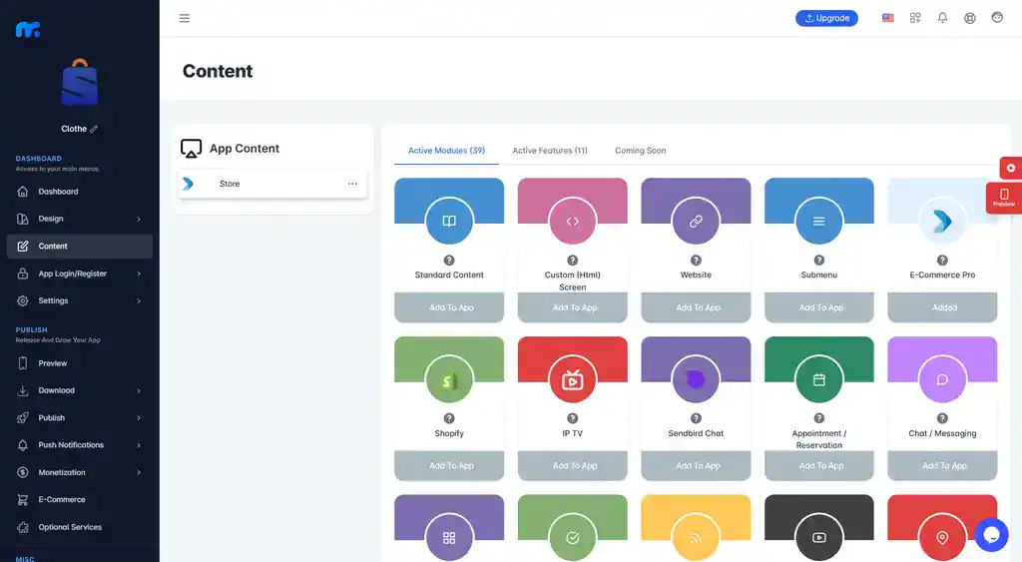1022x562 pixels.
Task: Open Dashboard from the sidebar
Action: [x=58, y=192]
